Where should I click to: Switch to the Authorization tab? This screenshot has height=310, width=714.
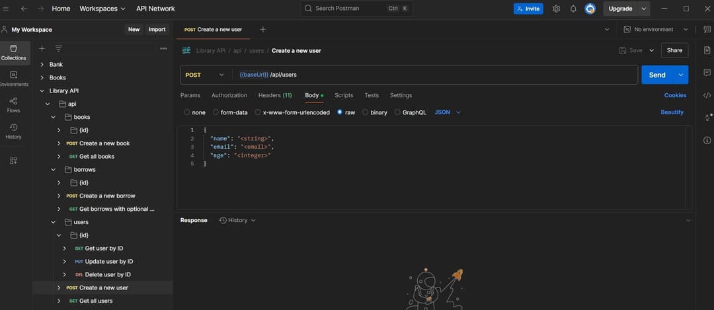pyautogui.click(x=229, y=95)
